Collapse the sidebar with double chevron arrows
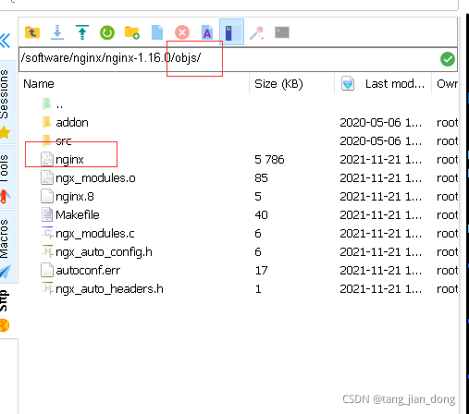 6,41
